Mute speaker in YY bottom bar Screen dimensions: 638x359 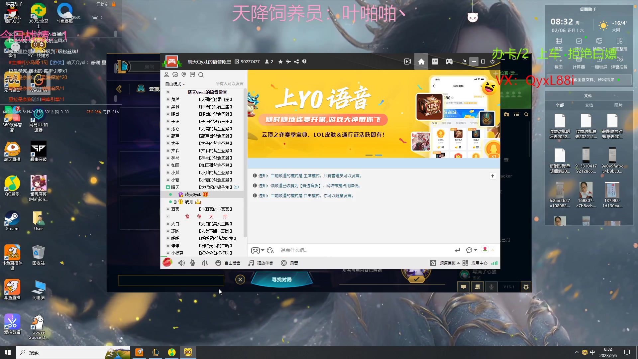click(181, 263)
